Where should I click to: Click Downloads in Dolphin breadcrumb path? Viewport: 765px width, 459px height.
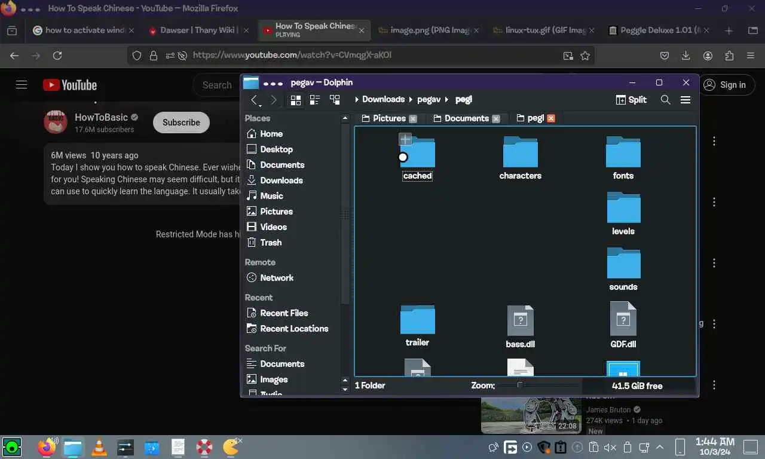pos(383,99)
